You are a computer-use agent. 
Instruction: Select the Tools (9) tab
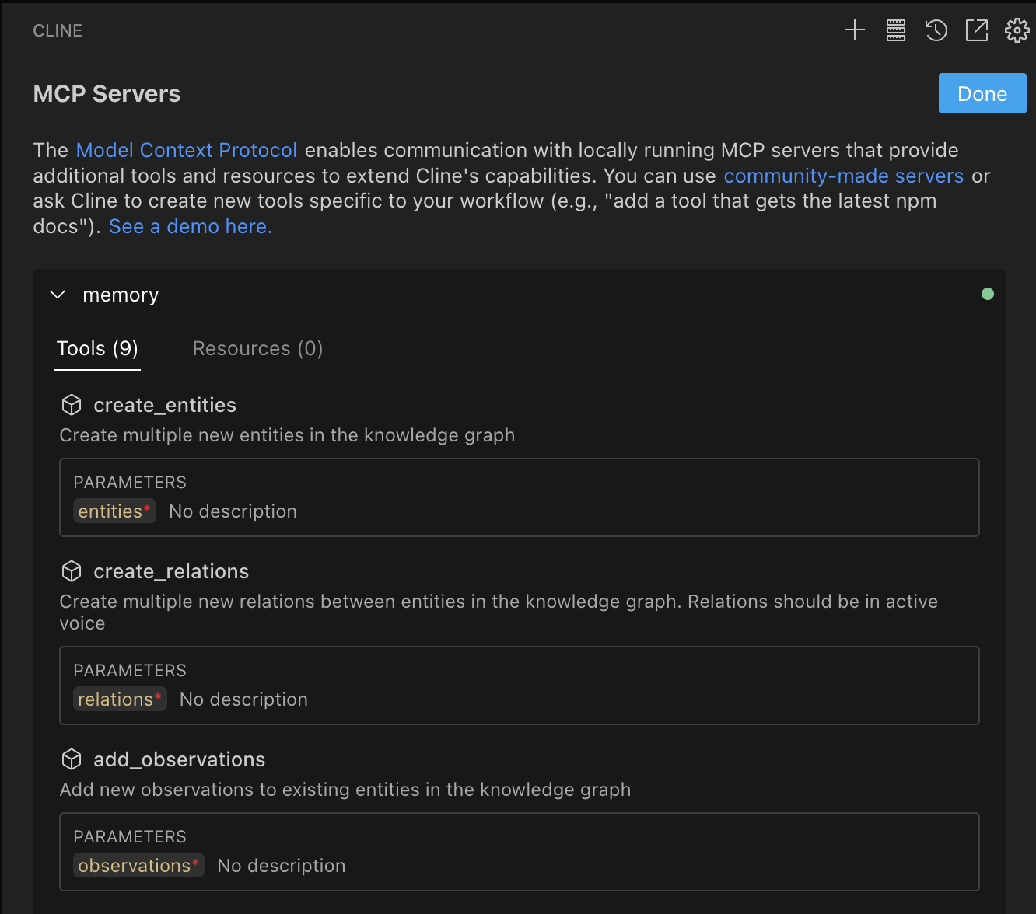coord(96,348)
